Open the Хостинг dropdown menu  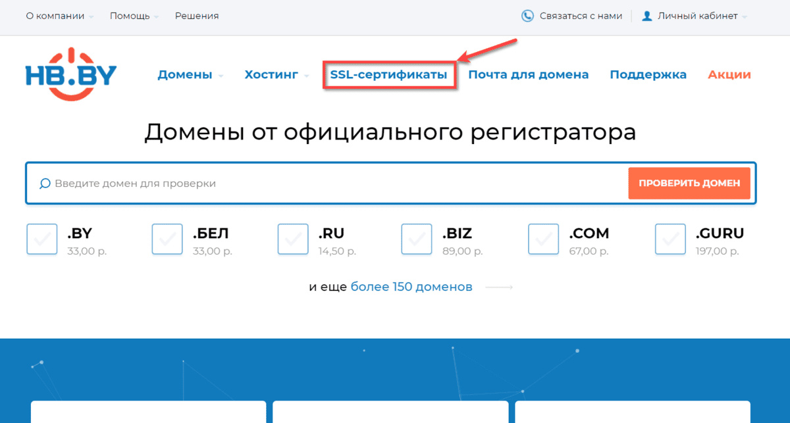point(272,74)
